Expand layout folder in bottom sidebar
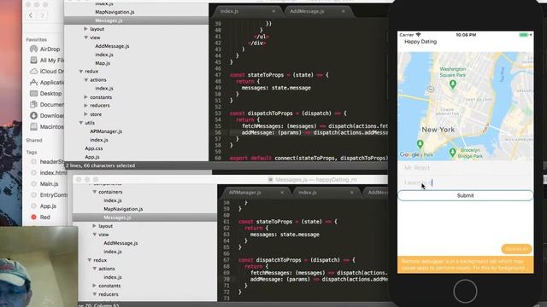This screenshot has width=547, height=307. point(94,226)
